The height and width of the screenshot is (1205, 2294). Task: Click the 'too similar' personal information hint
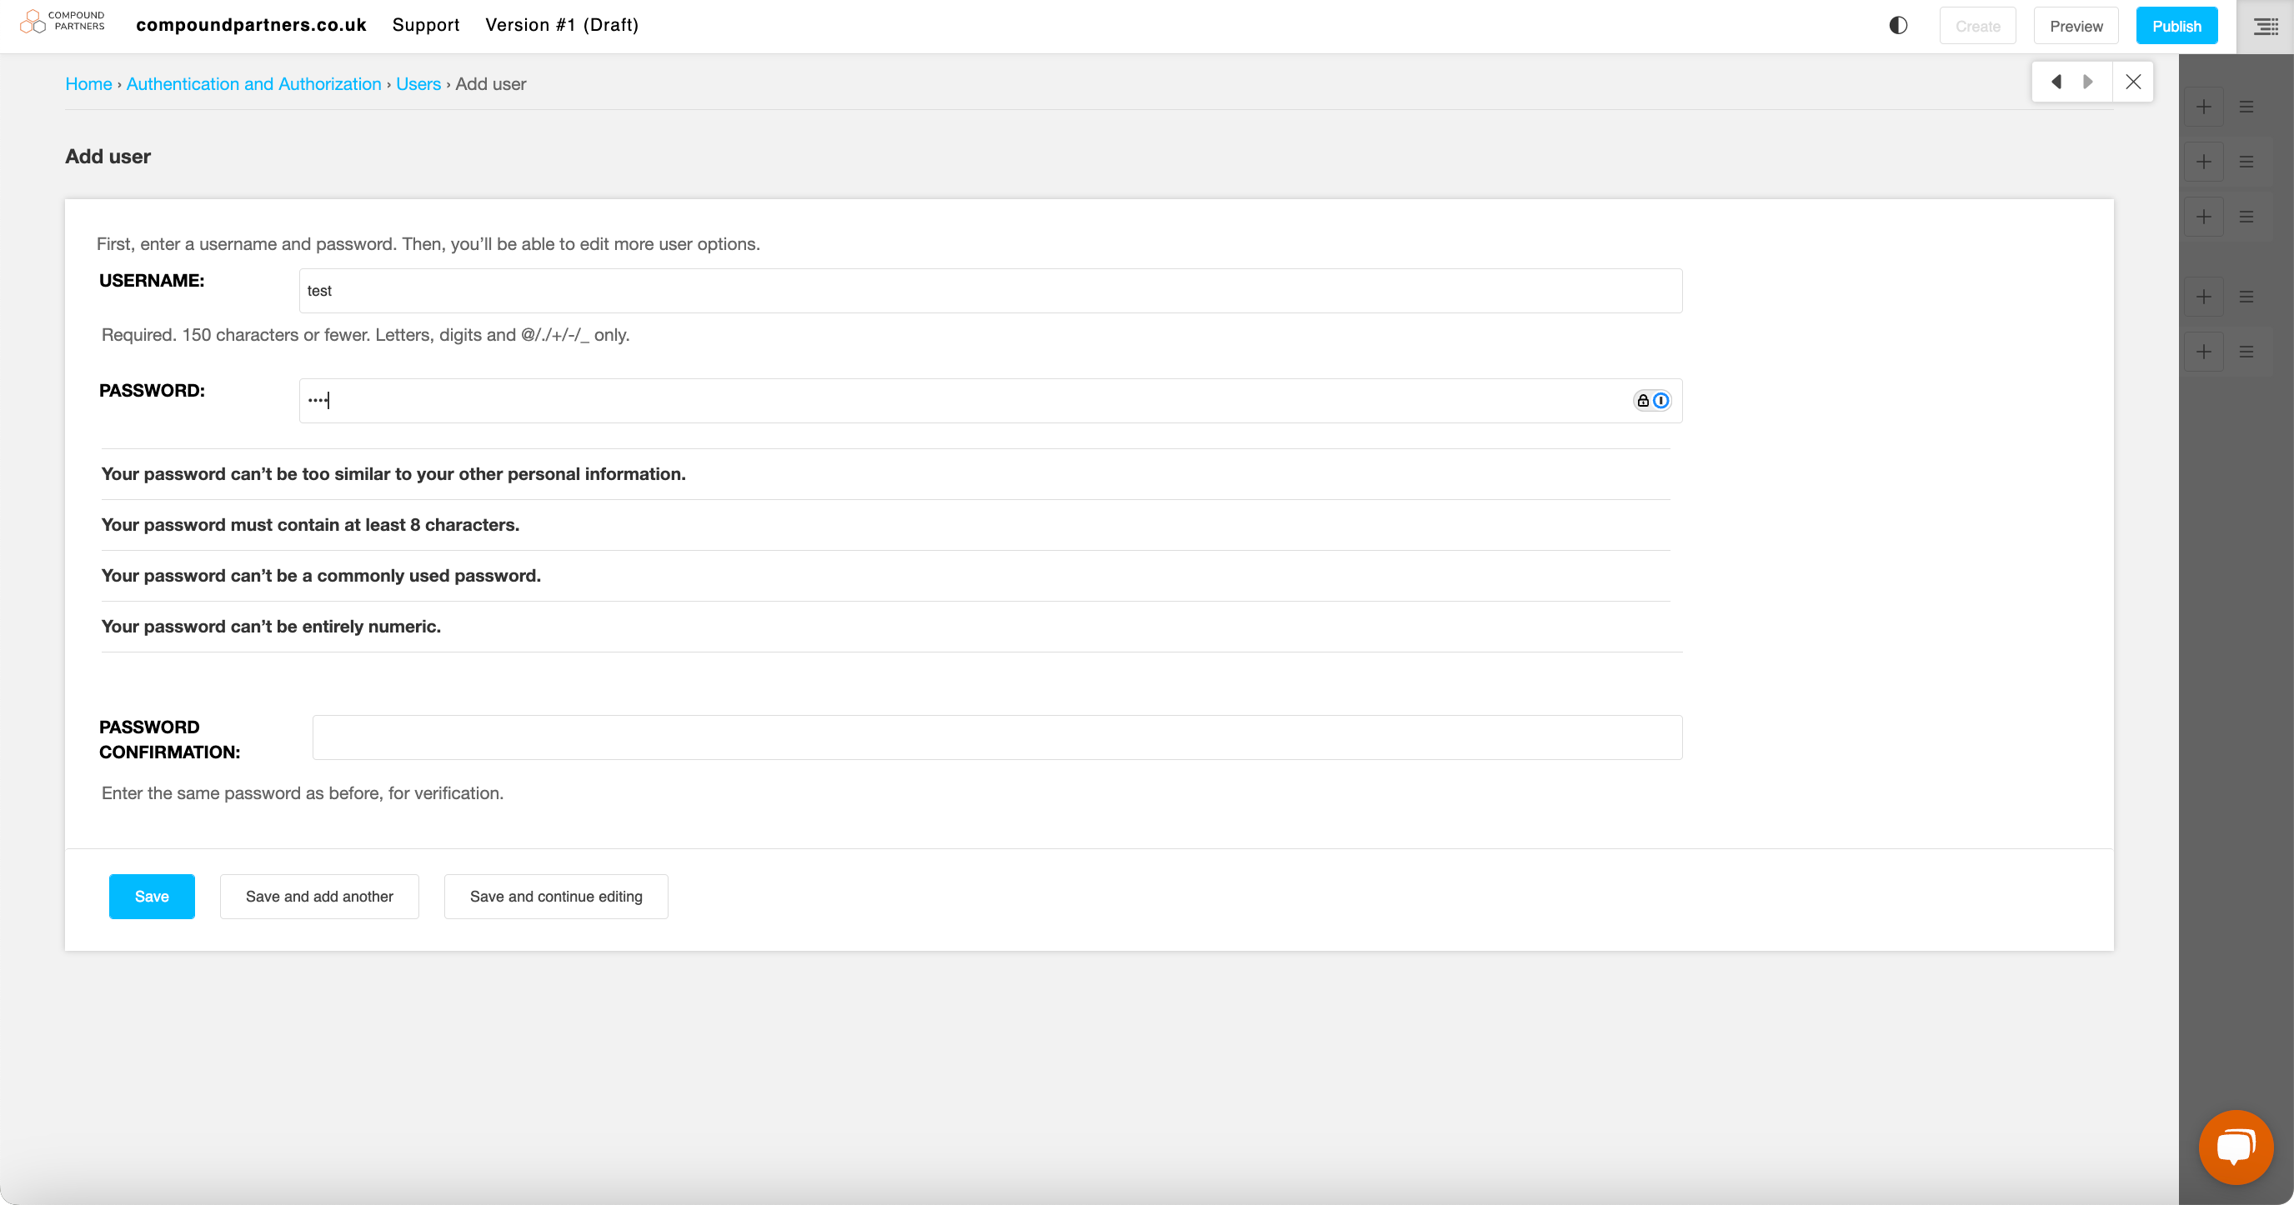393,474
